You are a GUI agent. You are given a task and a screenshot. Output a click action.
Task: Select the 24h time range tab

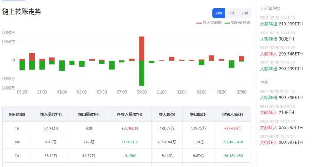point(218,13)
